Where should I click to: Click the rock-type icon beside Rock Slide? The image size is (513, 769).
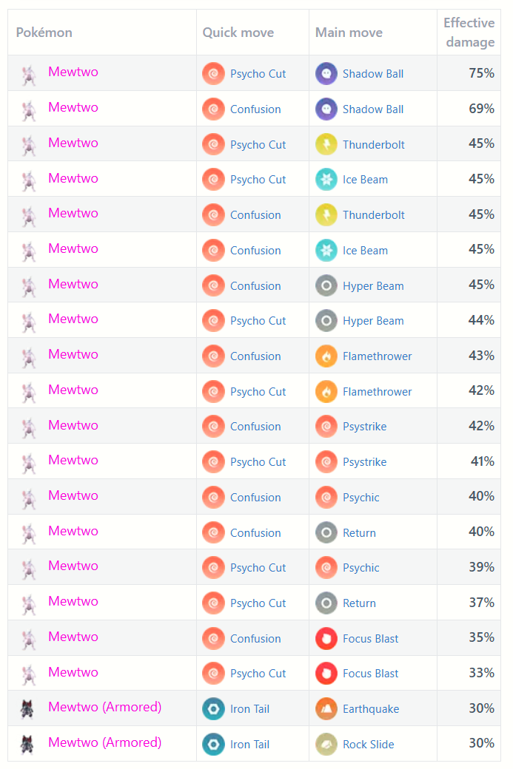326,744
